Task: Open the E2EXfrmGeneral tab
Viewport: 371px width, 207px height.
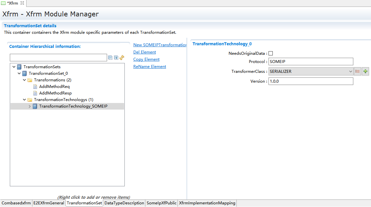Action: (48, 203)
